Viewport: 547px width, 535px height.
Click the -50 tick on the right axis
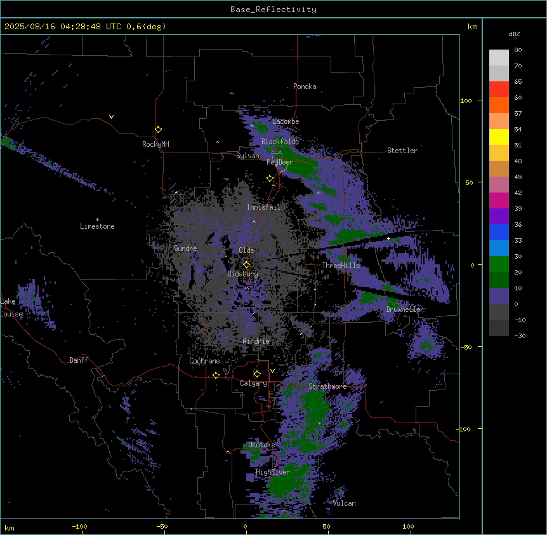point(466,347)
